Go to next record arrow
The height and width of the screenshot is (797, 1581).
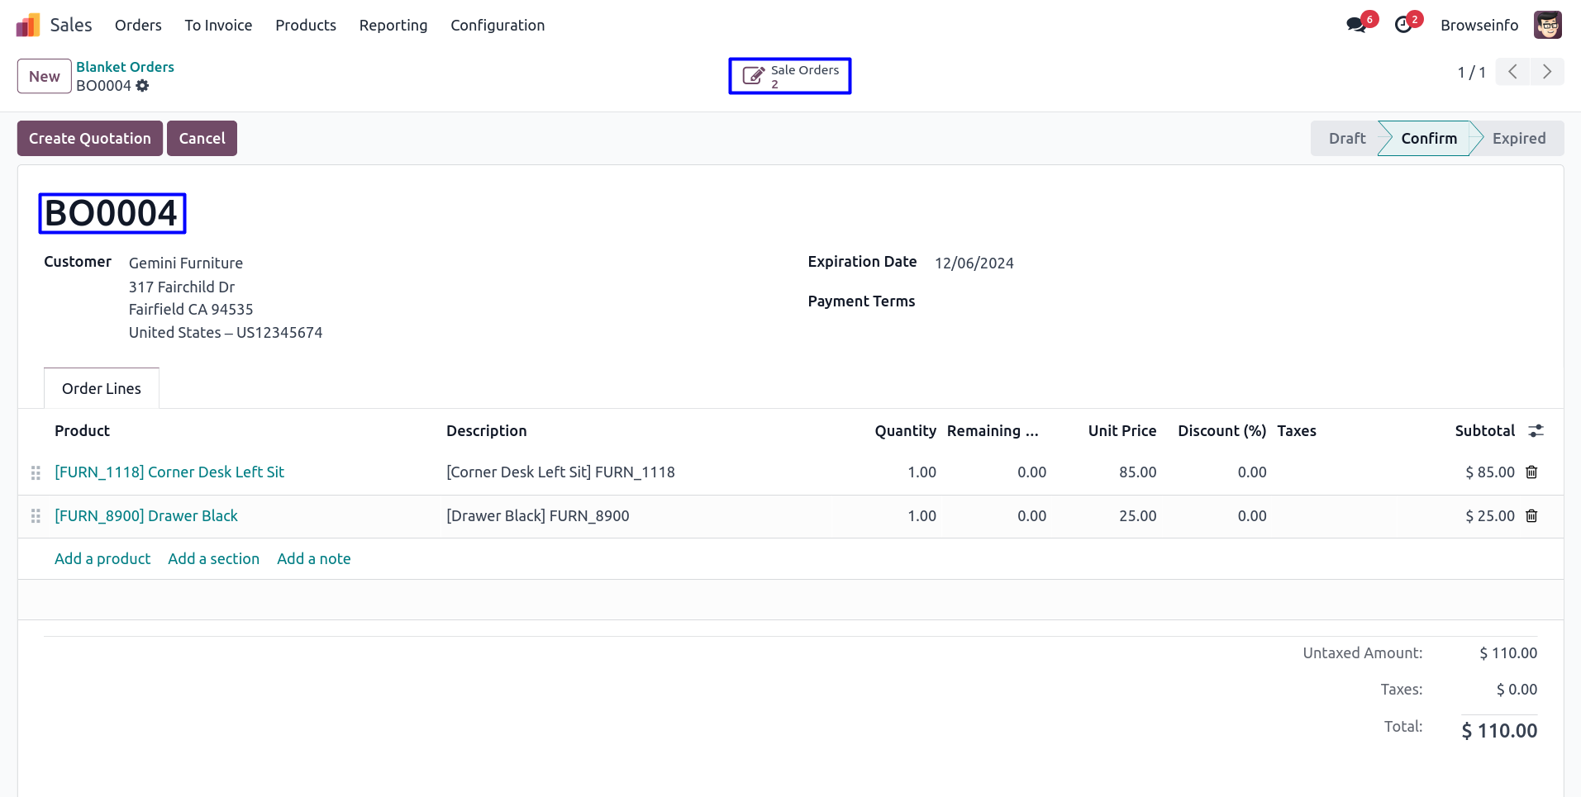pyautogui.click(x=1547, y=72)
